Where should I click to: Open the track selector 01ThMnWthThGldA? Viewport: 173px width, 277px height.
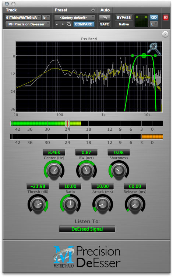coord(23,17)
